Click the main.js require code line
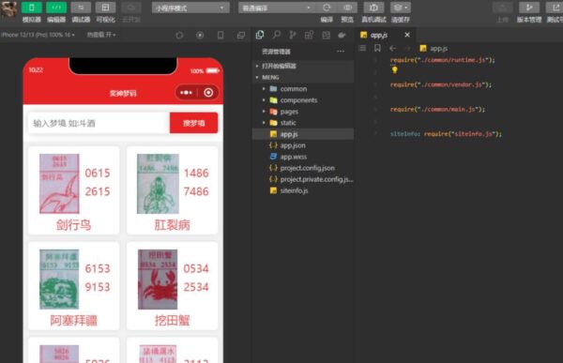The width and height of the screenshot is (563, 363). click(x=437, y=109)
